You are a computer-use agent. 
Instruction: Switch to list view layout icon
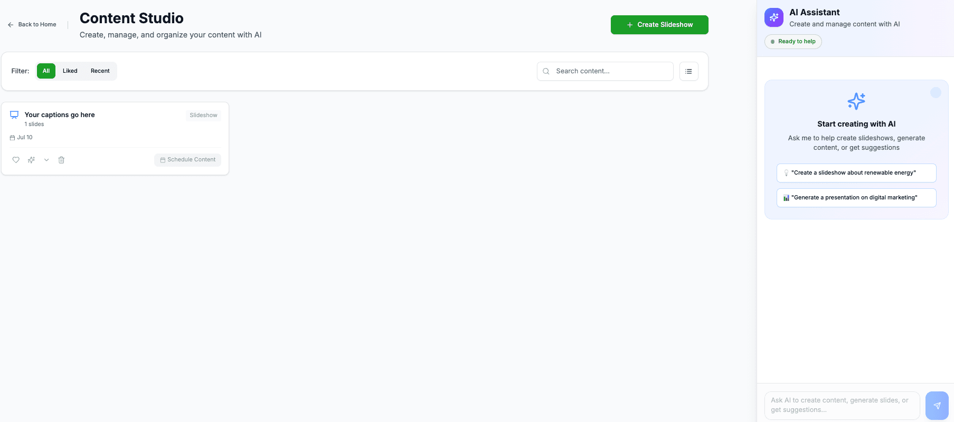click(x=688, y=71)
